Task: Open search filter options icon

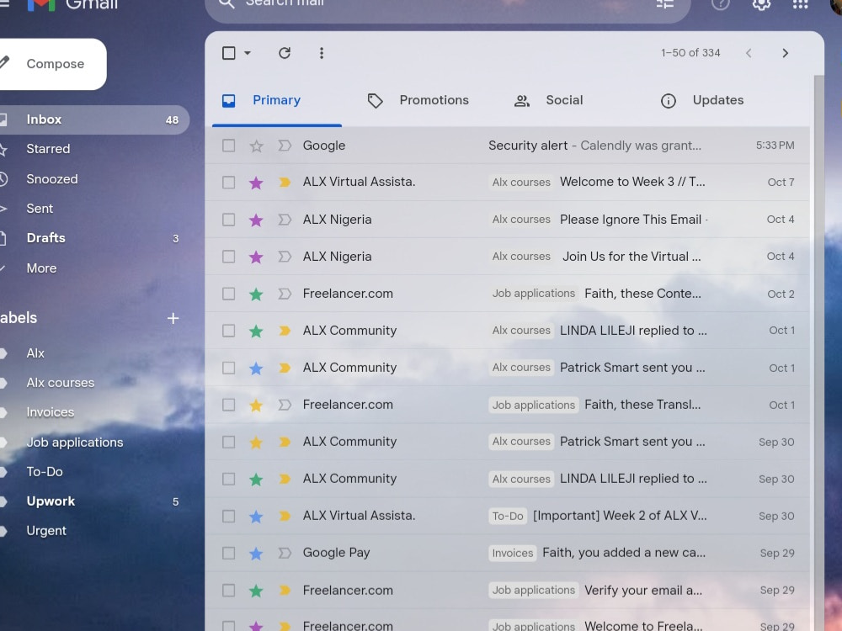Action: point(665,3)
